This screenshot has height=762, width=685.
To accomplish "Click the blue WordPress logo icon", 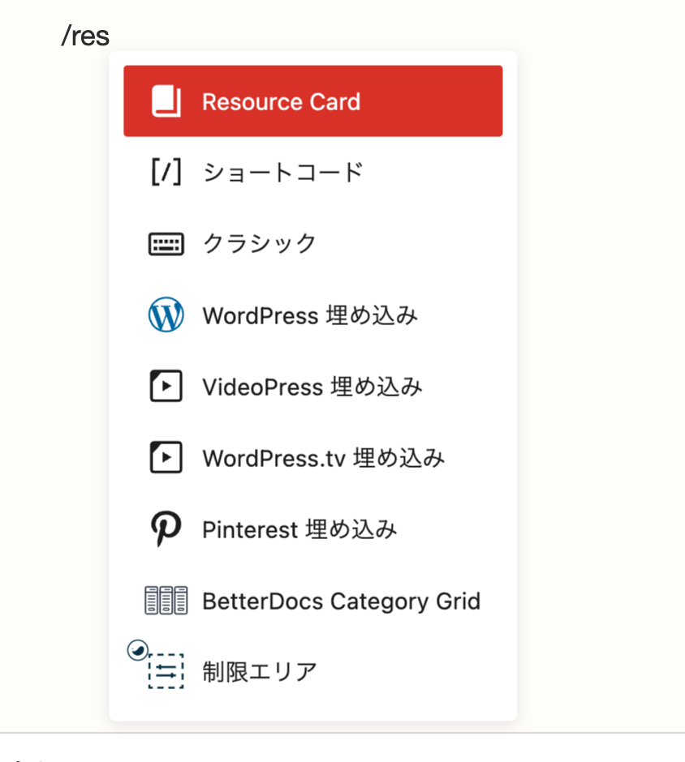I will (x=166, y=315).
